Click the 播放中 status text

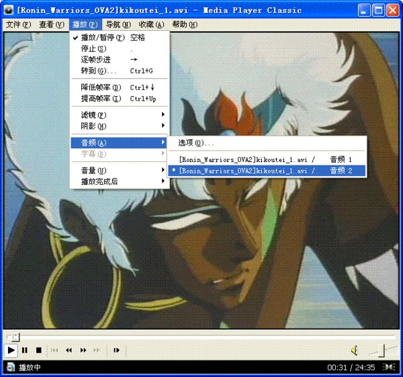pyautogui.click(x=30, y=367)
